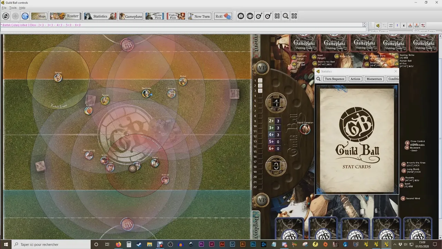Image resolution: width=442 pixels, height=249 pixels.
Task: Click the magnifier in the Statistics window
Action: click(318, 79)
